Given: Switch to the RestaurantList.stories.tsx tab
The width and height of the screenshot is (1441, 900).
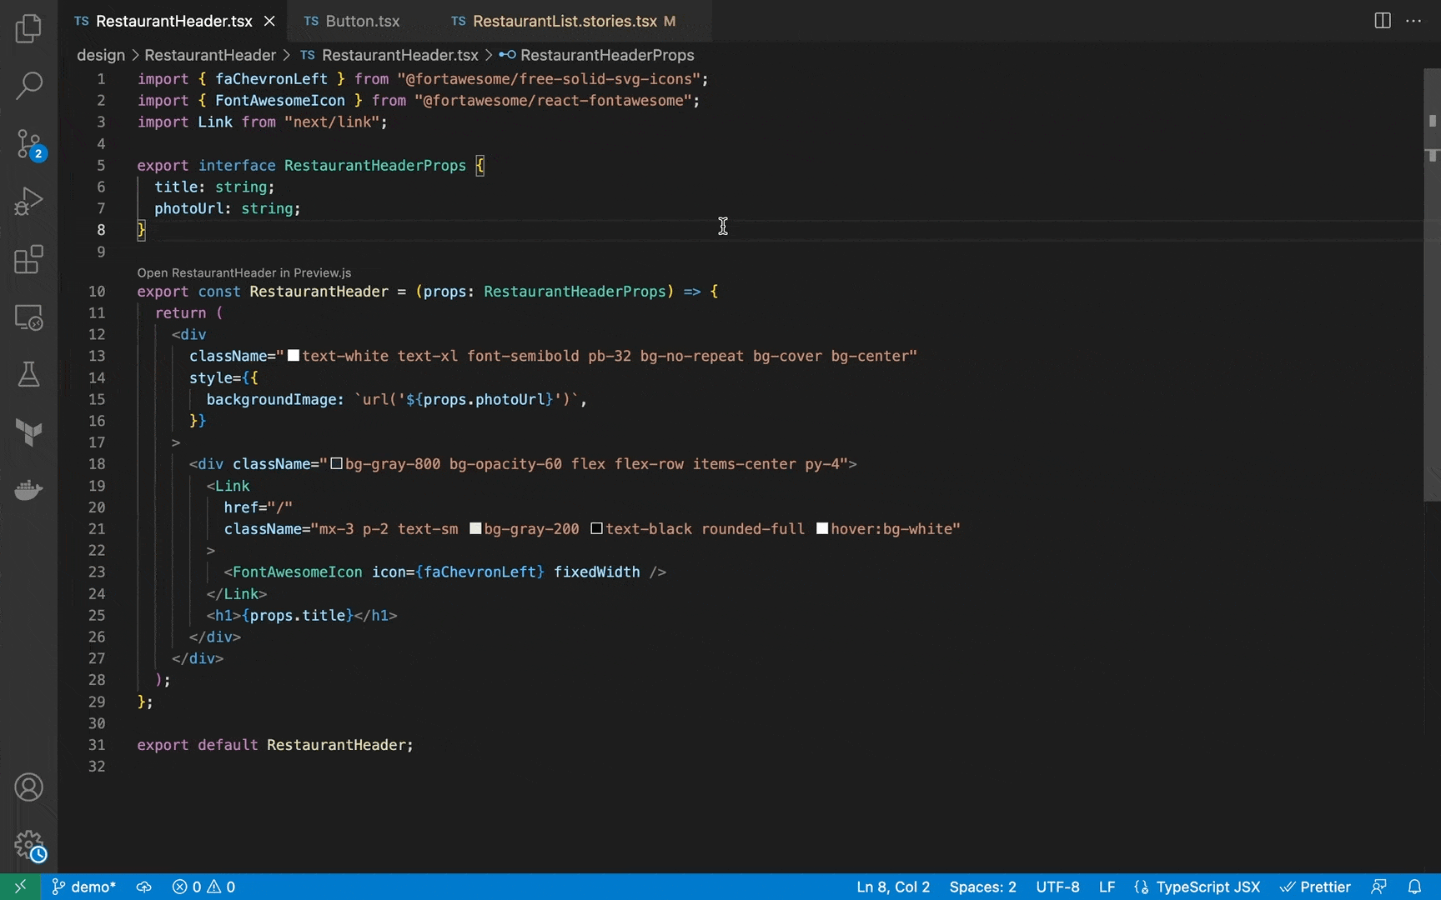Looking at the screenshot, I should pyautogui.click(x=564, y=21).
